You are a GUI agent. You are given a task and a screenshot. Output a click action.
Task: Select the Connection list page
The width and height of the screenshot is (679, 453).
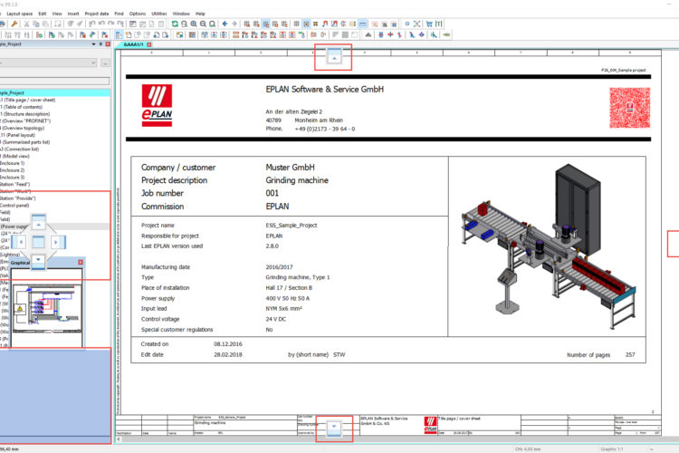(20, 149)
